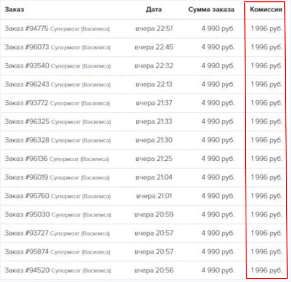Open order #95030 link
The height and width of the screenshot is (282, 291).
(27, 215)
